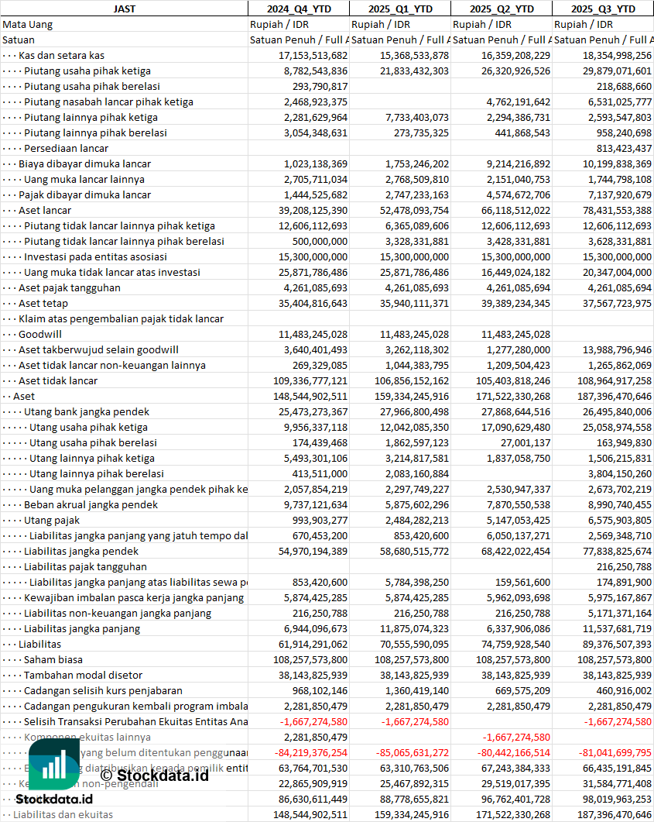Viewport: 654px width, 822px height.
Task: Select the 2024_Q4_YTD column header
Action: coord(299,9)
